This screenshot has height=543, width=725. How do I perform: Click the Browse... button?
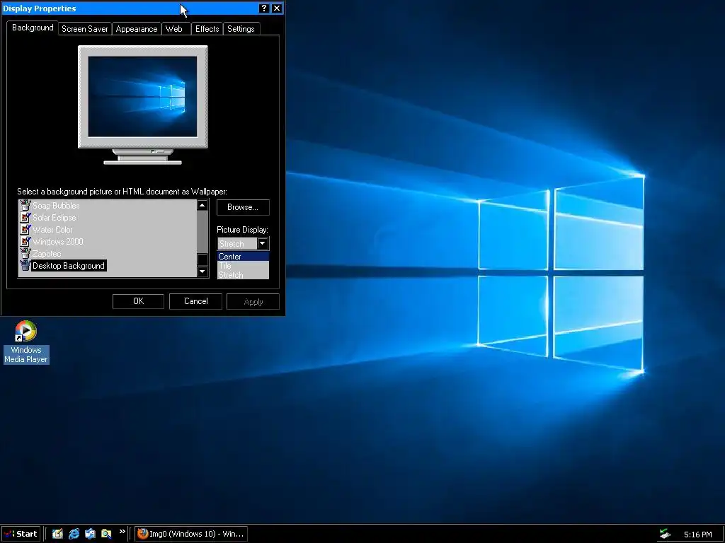[x=243, y=207]
